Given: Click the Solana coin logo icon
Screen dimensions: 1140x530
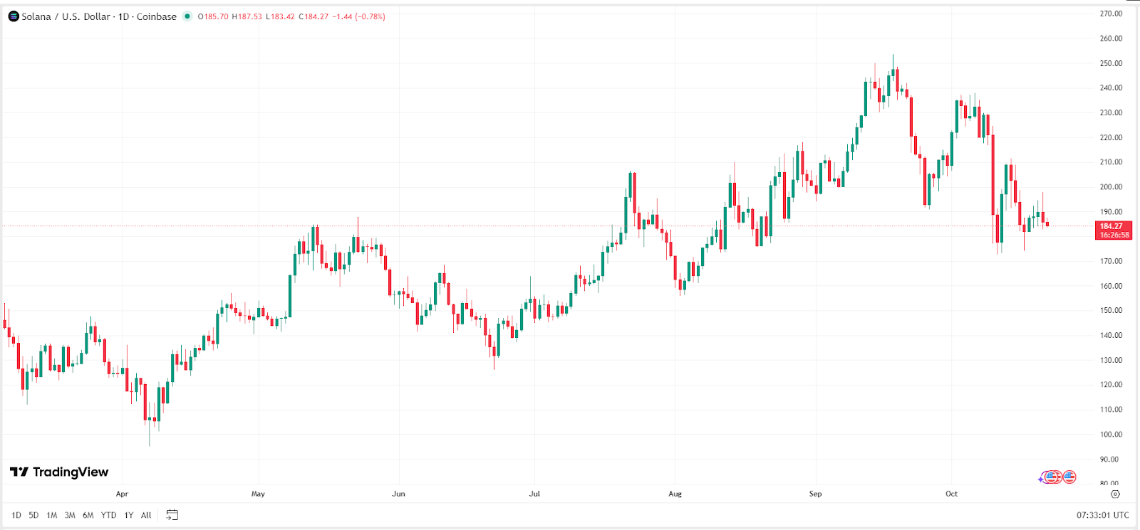Looking at the screenshot, I should (12, 16).
